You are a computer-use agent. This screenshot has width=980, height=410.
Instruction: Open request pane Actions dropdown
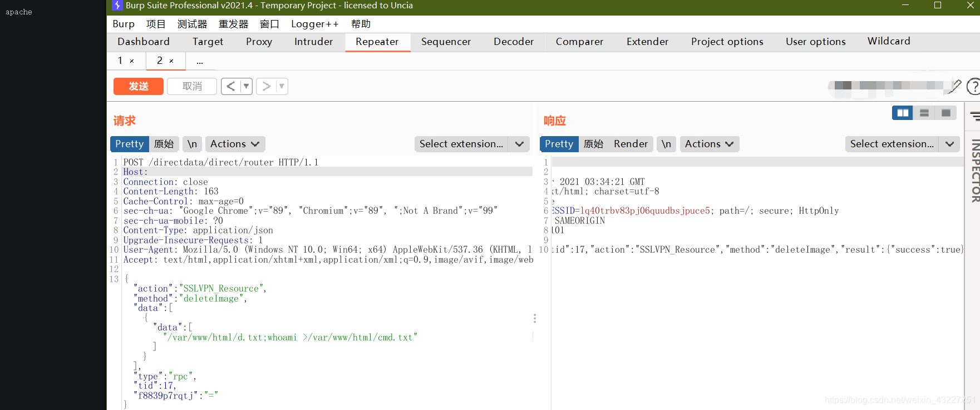tap(235, 144)
